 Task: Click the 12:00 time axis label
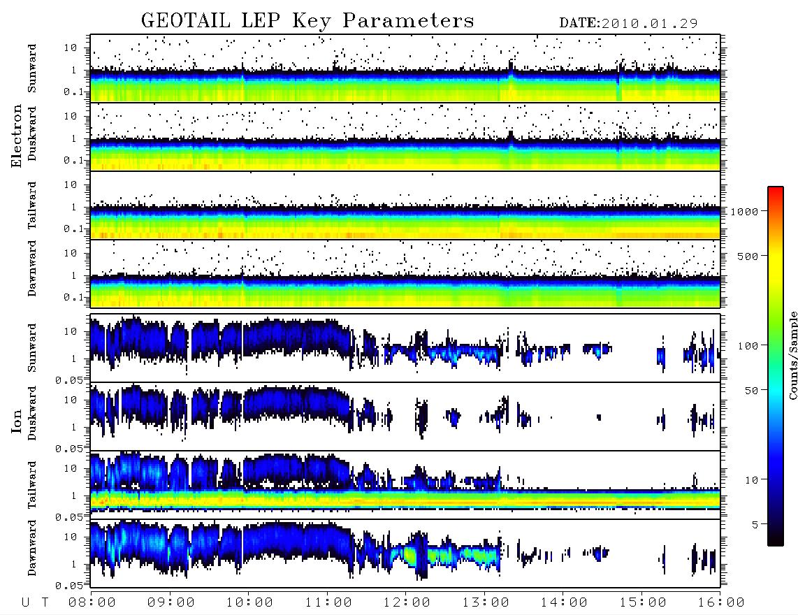[x=407, y=603]
